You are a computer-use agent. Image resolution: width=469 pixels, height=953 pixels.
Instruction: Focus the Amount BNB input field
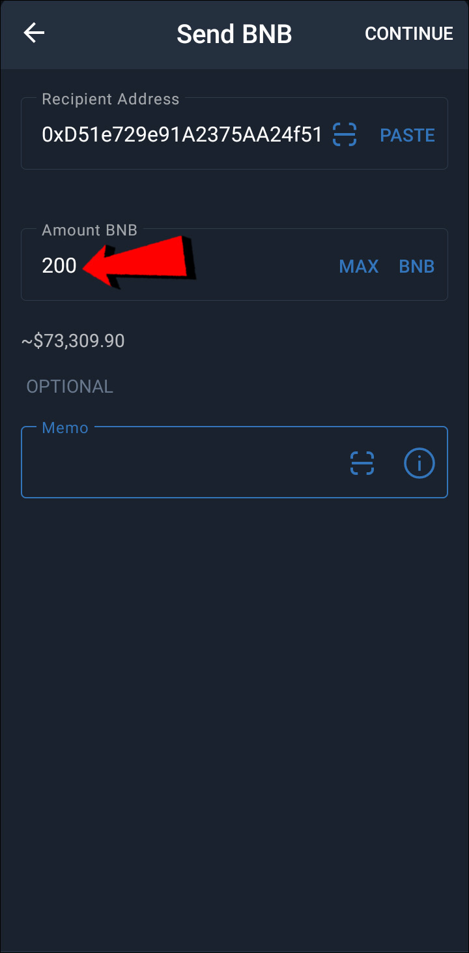[x=234, y=264]
